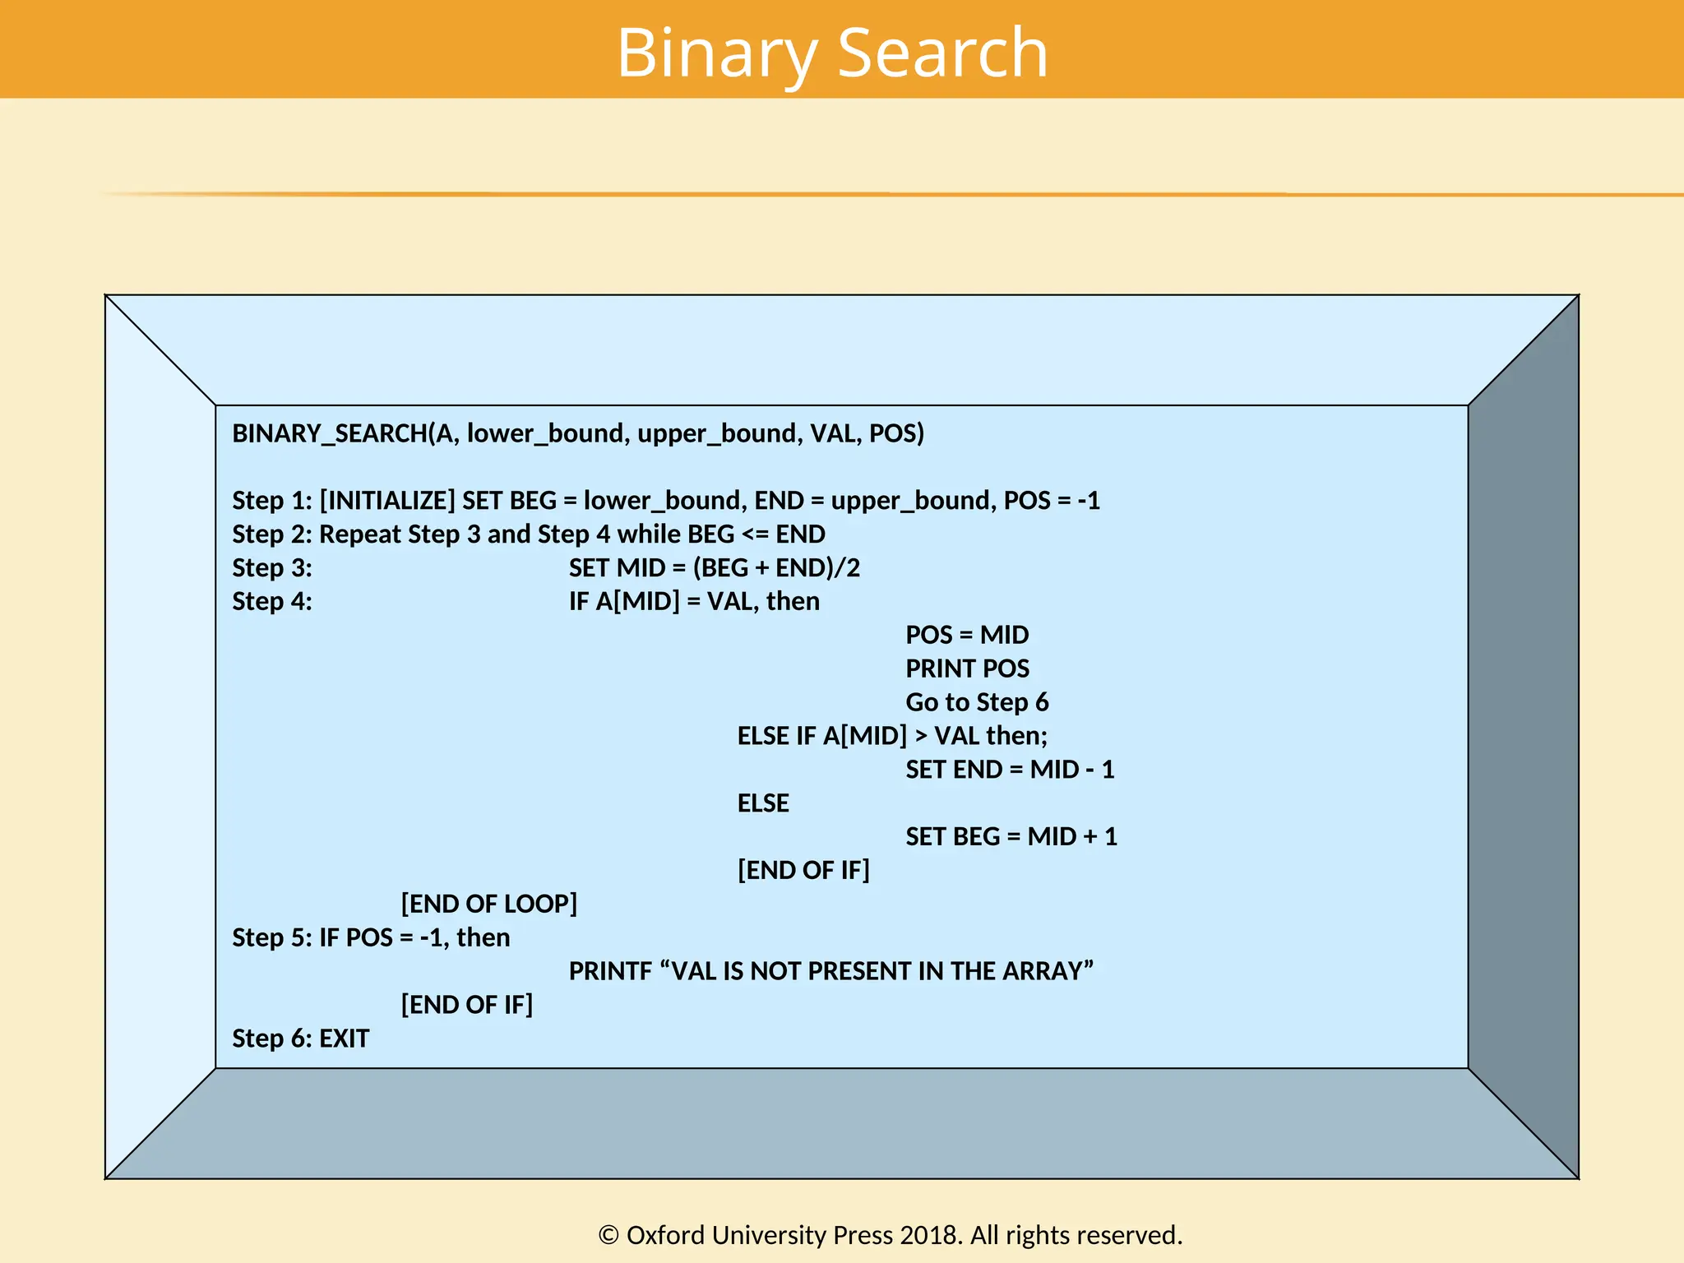Click the 'Binary Search' slide title

[x=832, y=53]
